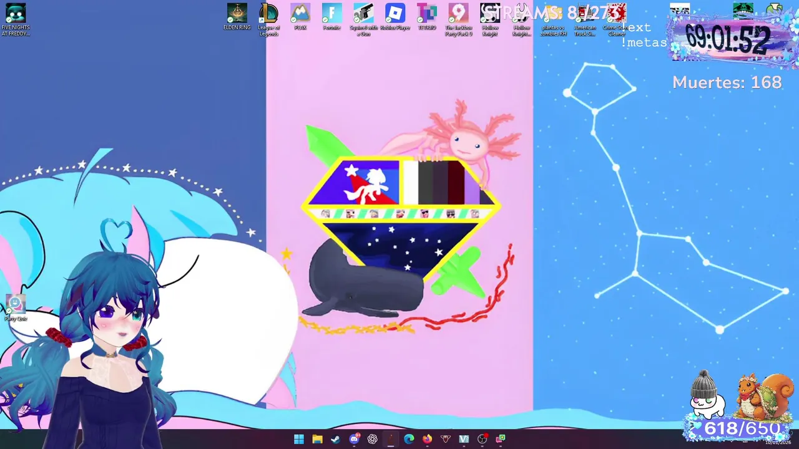
Task: Open Steam from the taskbar
Action: pyautogui.click(x=335, y=439)
